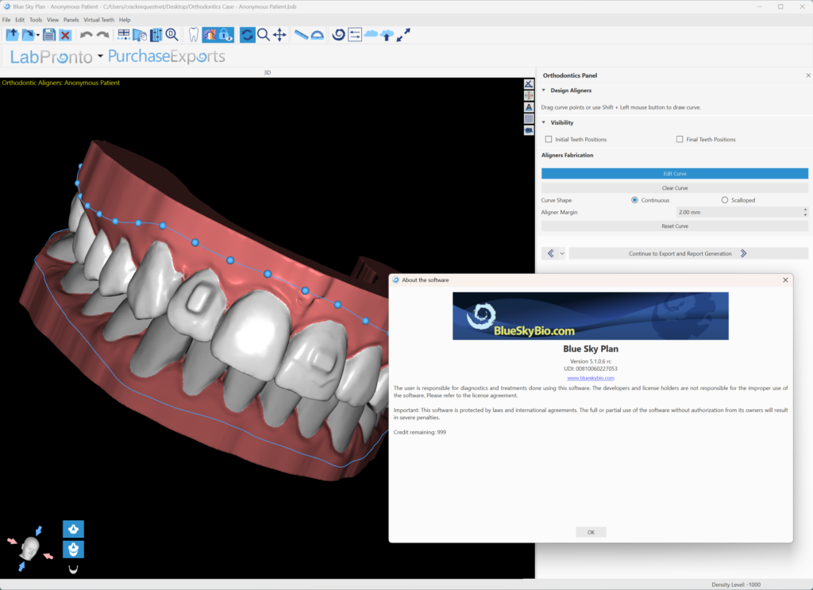The width and height of the screenshot is (813, 590).
Task: Open the Panels menu
Action: pos(71,20)
